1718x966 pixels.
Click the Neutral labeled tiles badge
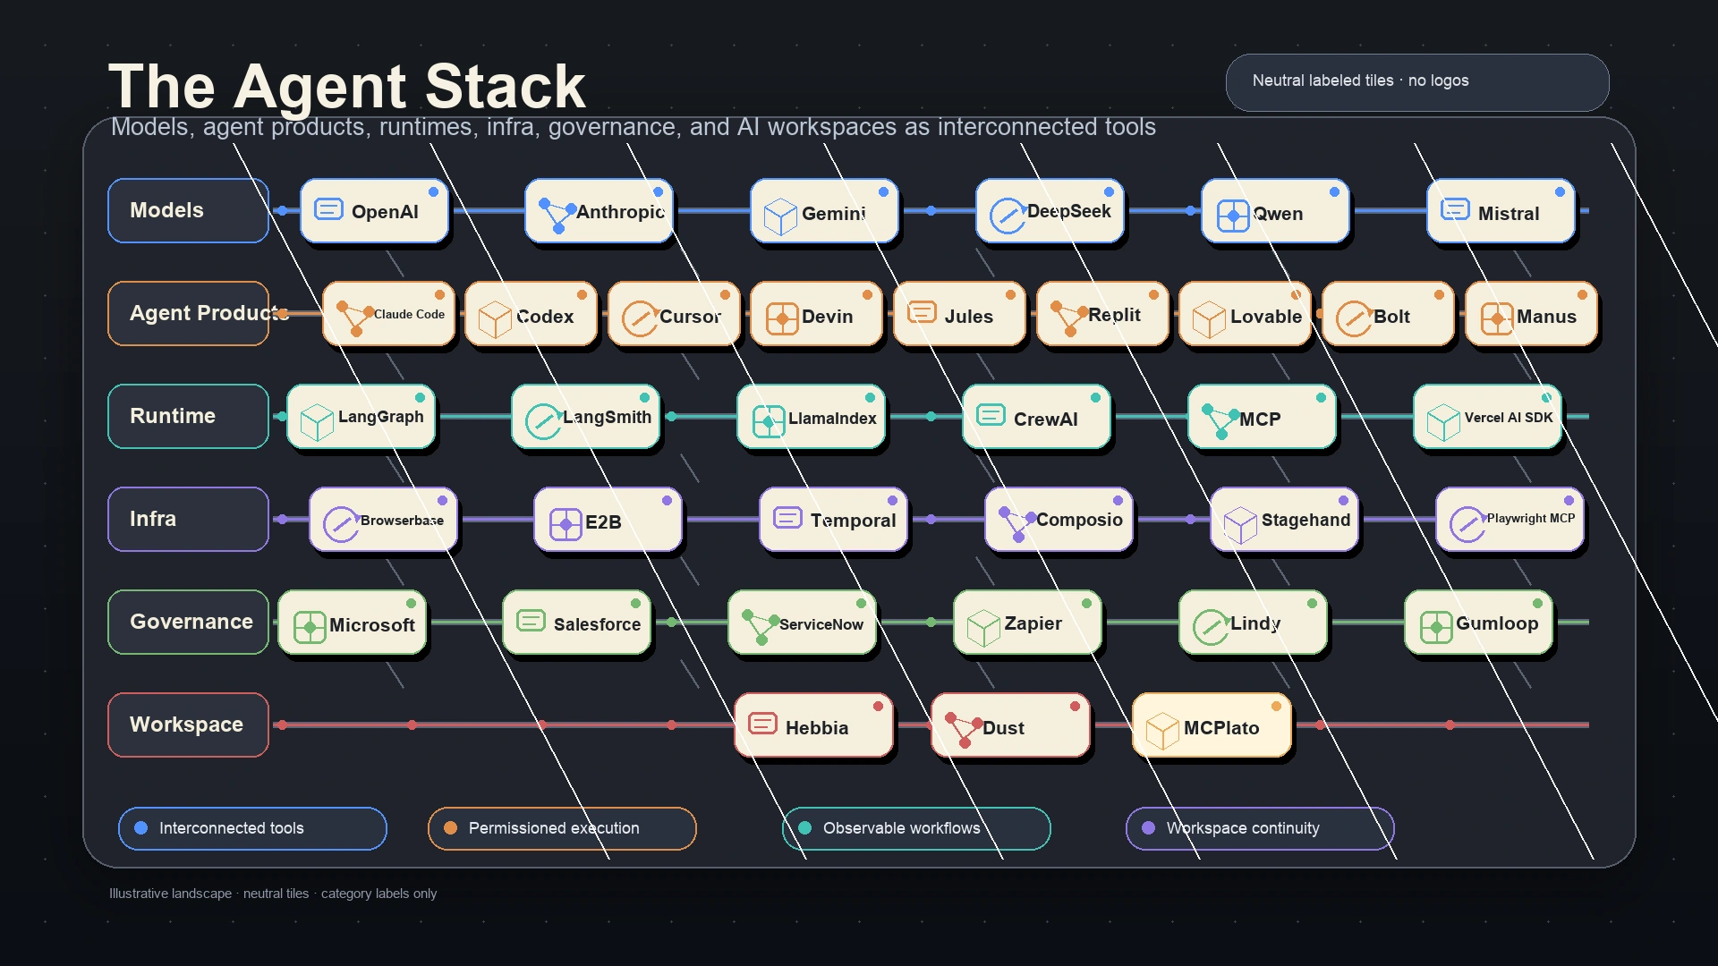coord(1417,82)
